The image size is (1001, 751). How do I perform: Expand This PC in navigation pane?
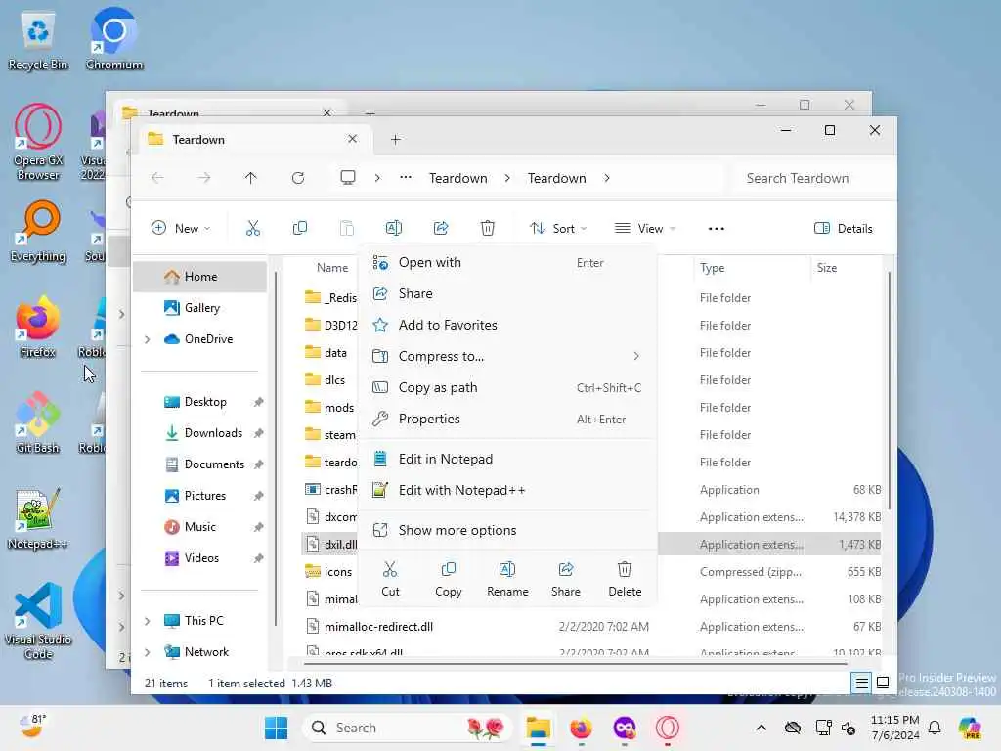tap(148, 621)
